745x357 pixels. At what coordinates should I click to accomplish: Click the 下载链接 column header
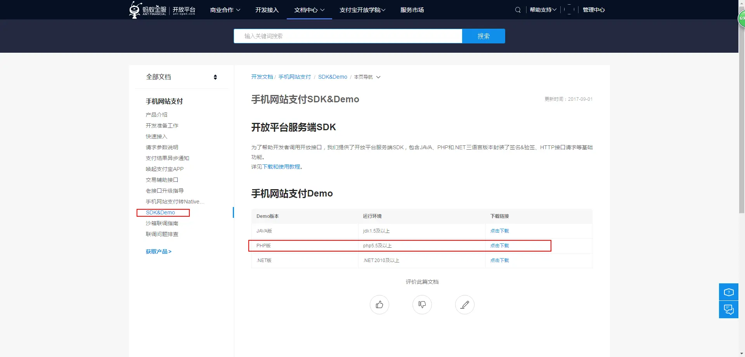[x=499, y=216]
